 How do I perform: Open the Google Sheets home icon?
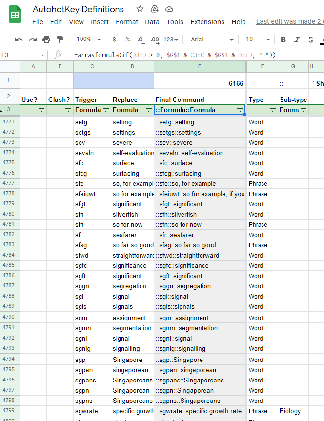click(15, 14)
